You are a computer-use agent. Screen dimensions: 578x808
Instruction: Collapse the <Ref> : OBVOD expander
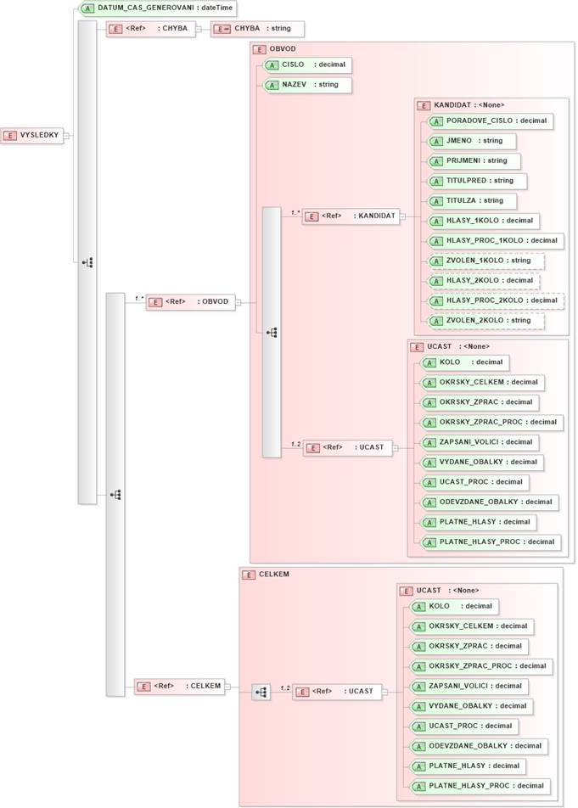coord(238,302)
